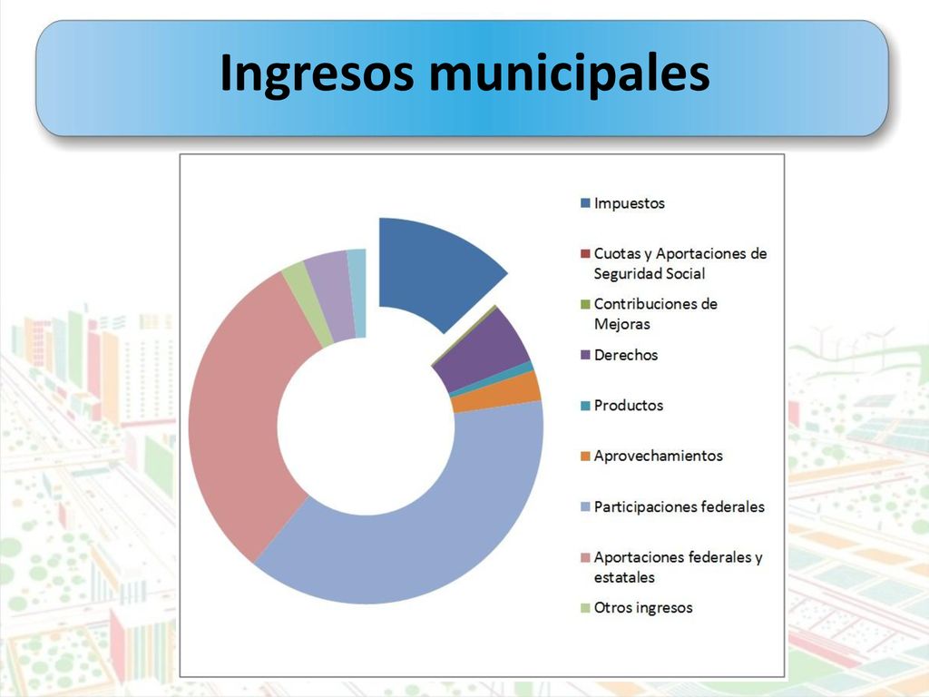Select the light blue slice at chart top
The height and width of the screenshot is (697, 929).
click(x=357, y=293)
